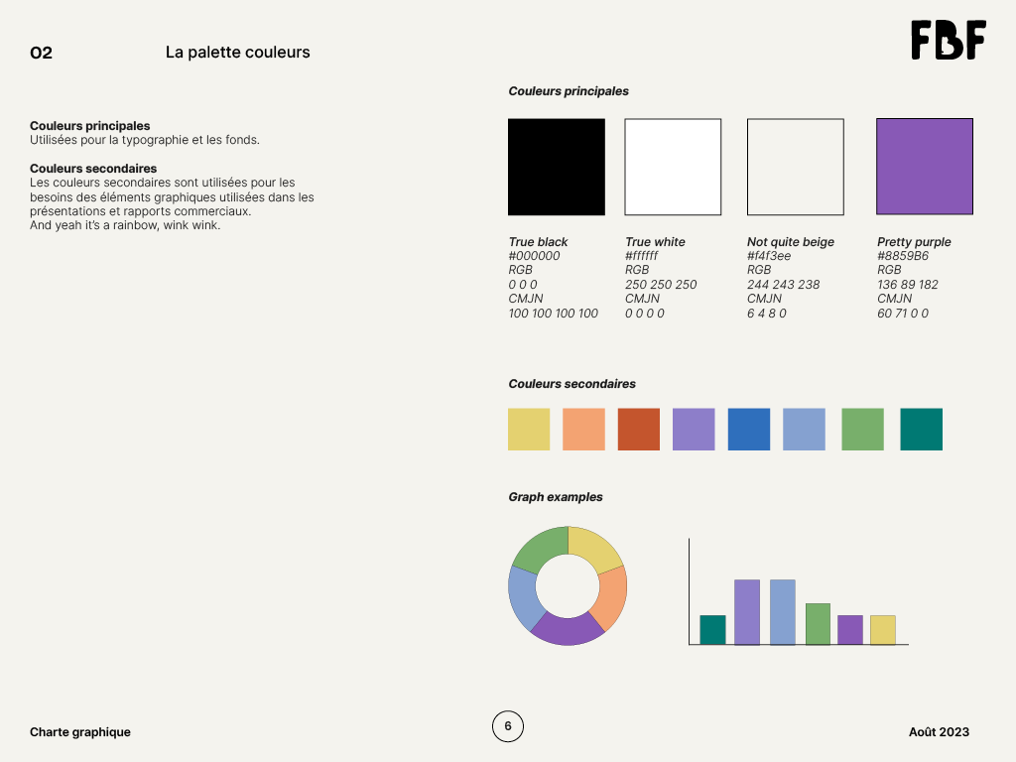1016x762 pixels.
Task: Click the purple donut chart segment
Action: click(568, 629)
